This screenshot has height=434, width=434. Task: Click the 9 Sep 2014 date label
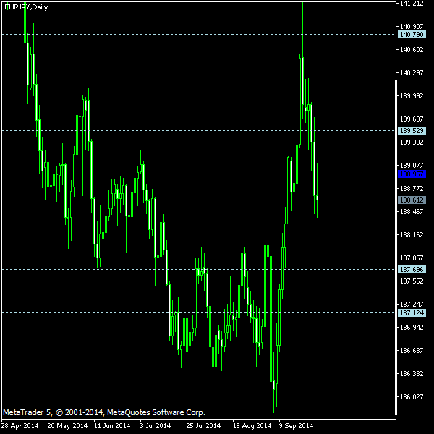[296, 425]
